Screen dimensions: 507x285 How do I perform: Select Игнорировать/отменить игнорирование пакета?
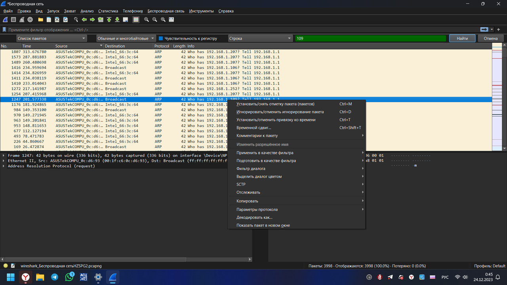point(296,112)
